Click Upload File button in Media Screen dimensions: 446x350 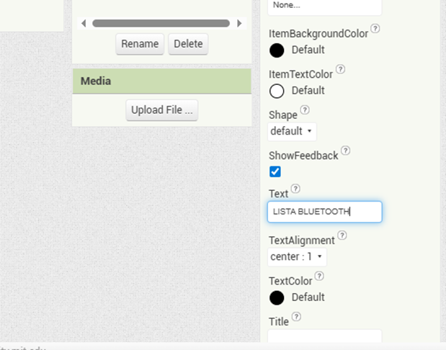click(161, 110)
